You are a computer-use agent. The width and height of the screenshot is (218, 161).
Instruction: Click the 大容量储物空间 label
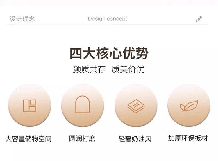28,139
